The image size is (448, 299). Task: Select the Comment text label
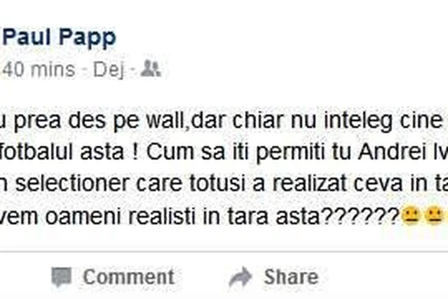click(x=128, y=277)
